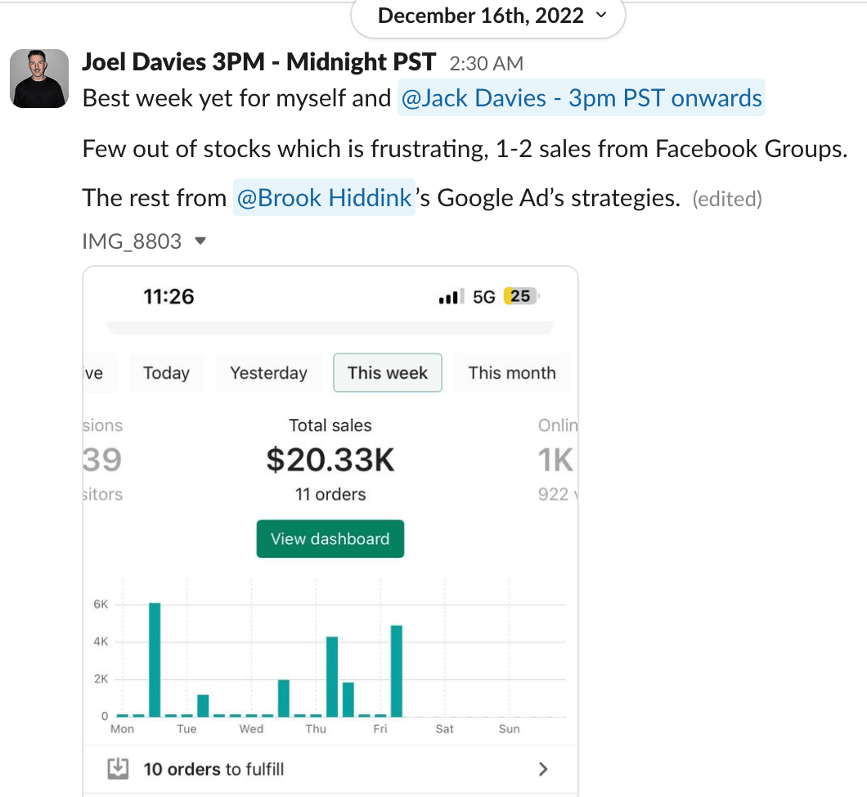Click the 2:30 AM message timestamp

(486, 64)
